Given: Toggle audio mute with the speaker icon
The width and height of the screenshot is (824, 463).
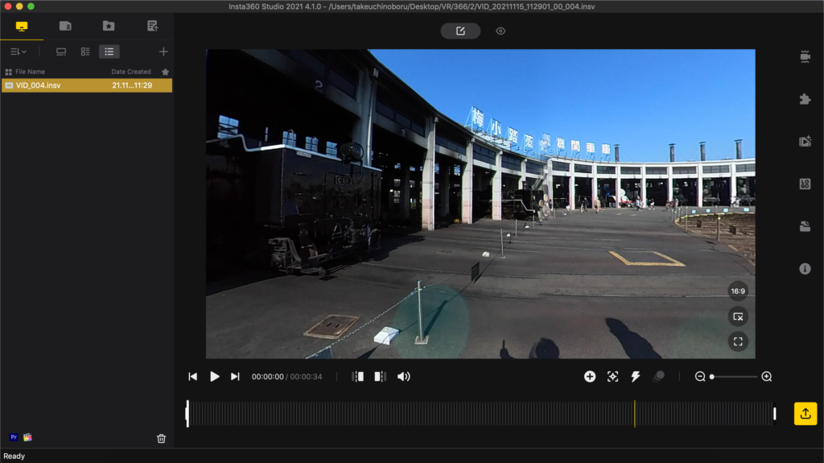Looking at the screenshot, I should point(403,376).
